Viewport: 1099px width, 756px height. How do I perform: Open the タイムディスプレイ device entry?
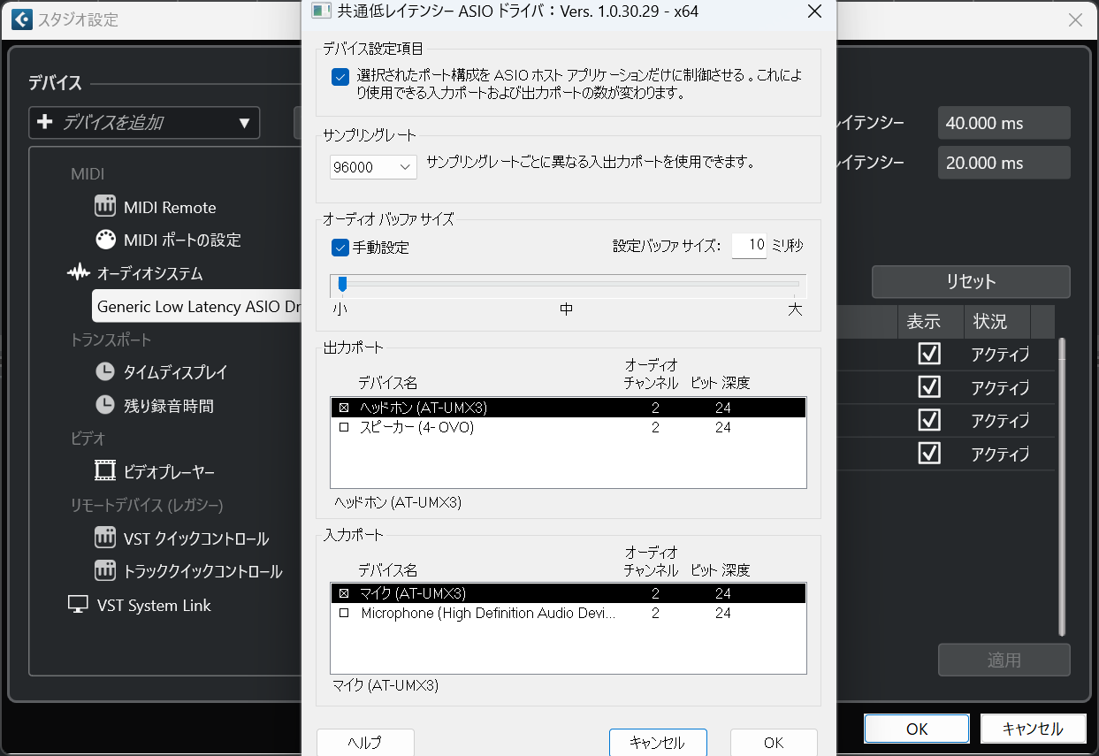(x=161, y=372)
